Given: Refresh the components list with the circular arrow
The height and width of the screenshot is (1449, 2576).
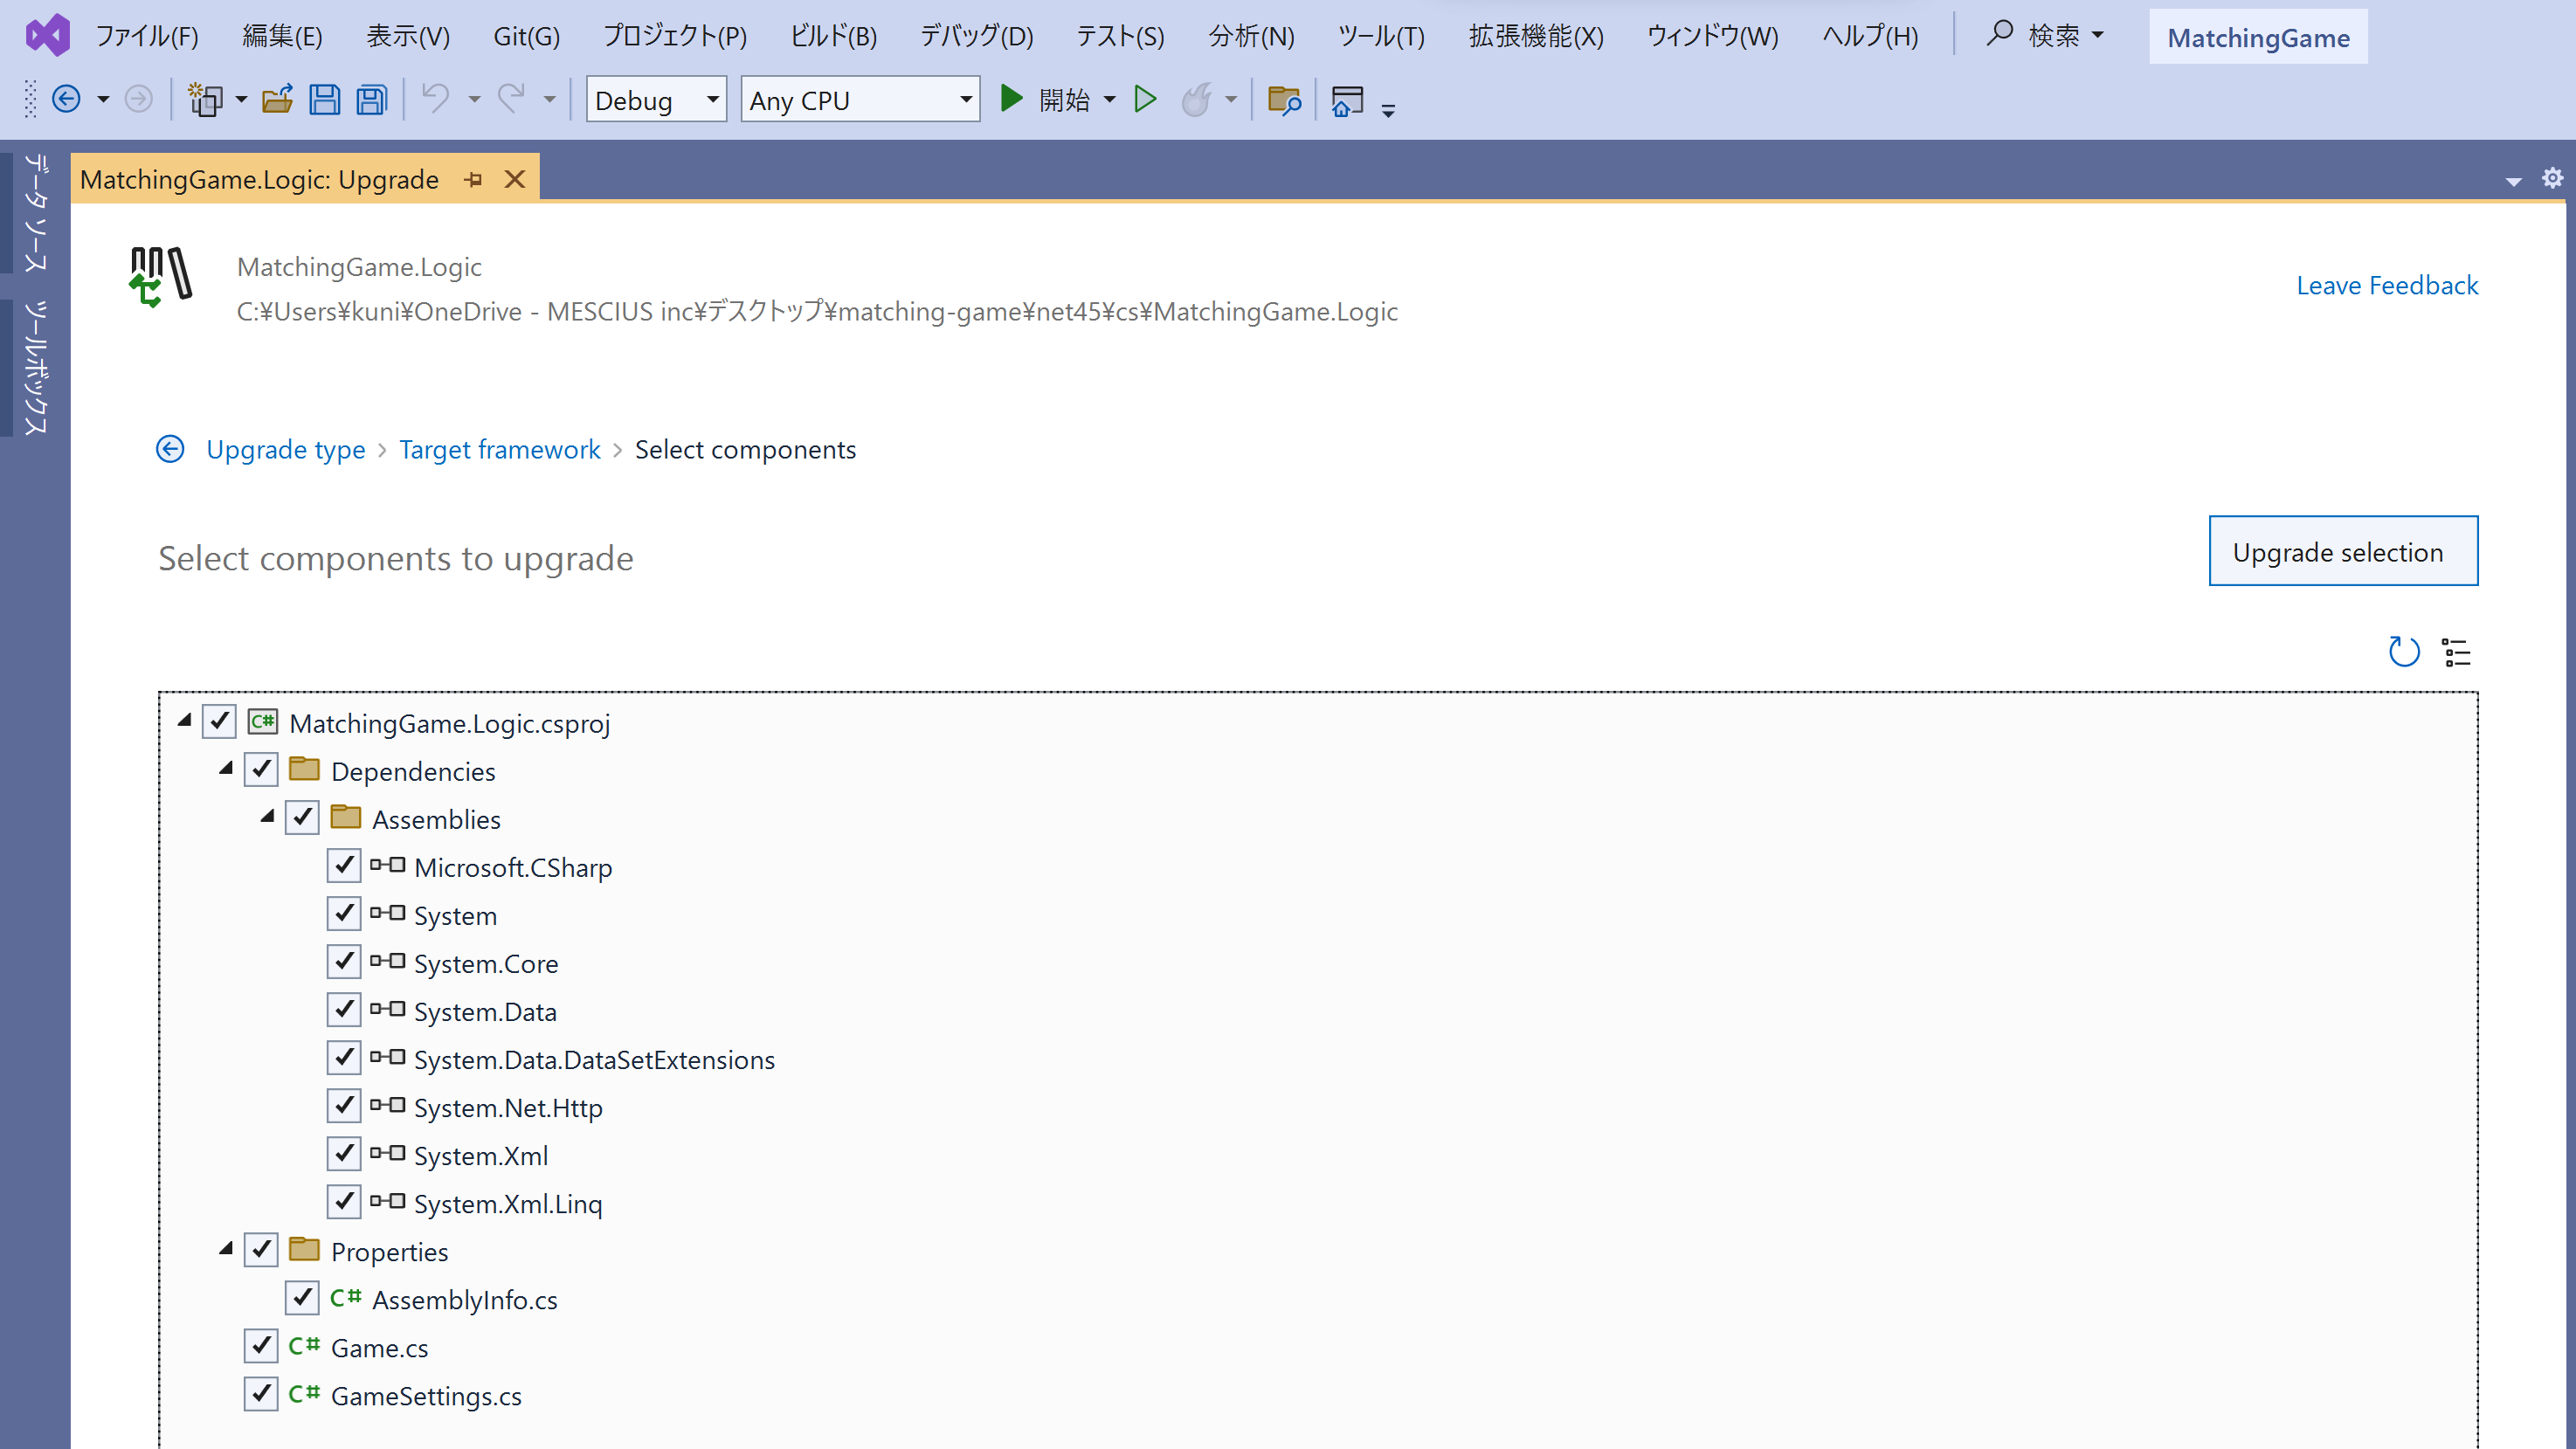Looking at the screenshot, I should [x=2404, y=652].
